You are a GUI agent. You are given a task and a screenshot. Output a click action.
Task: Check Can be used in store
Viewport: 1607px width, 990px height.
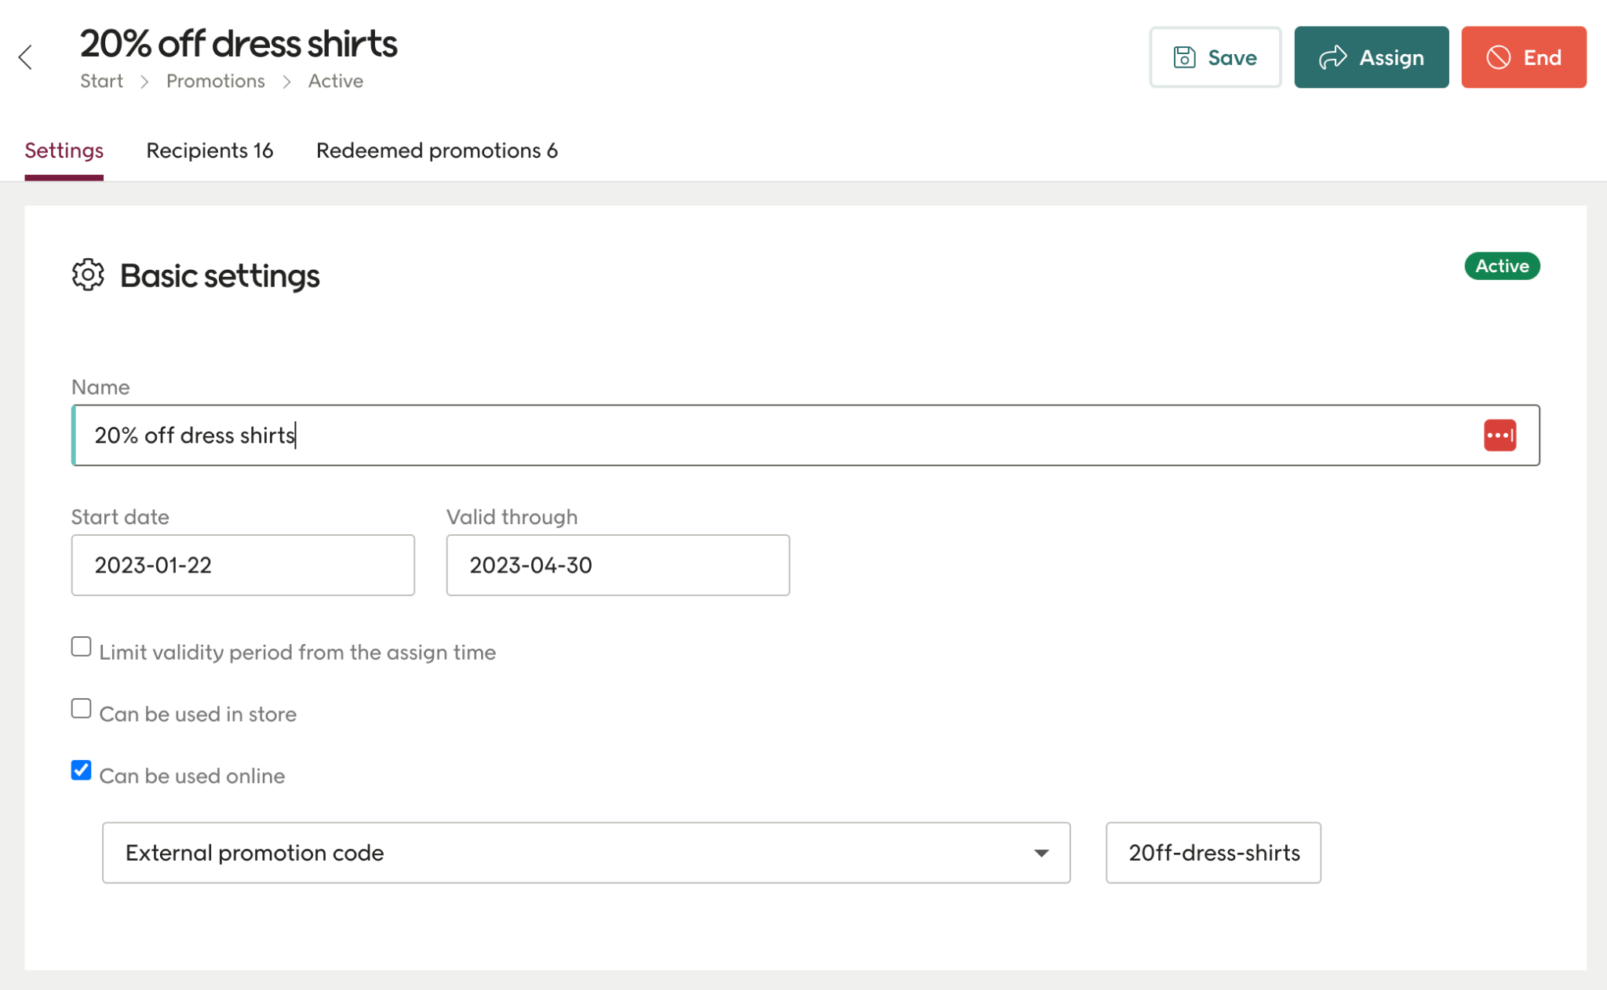(81, 708)
